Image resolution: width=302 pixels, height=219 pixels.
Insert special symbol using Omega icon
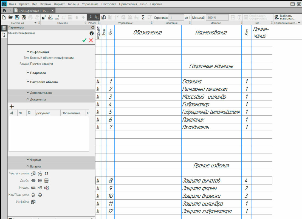tap(46, 174)
